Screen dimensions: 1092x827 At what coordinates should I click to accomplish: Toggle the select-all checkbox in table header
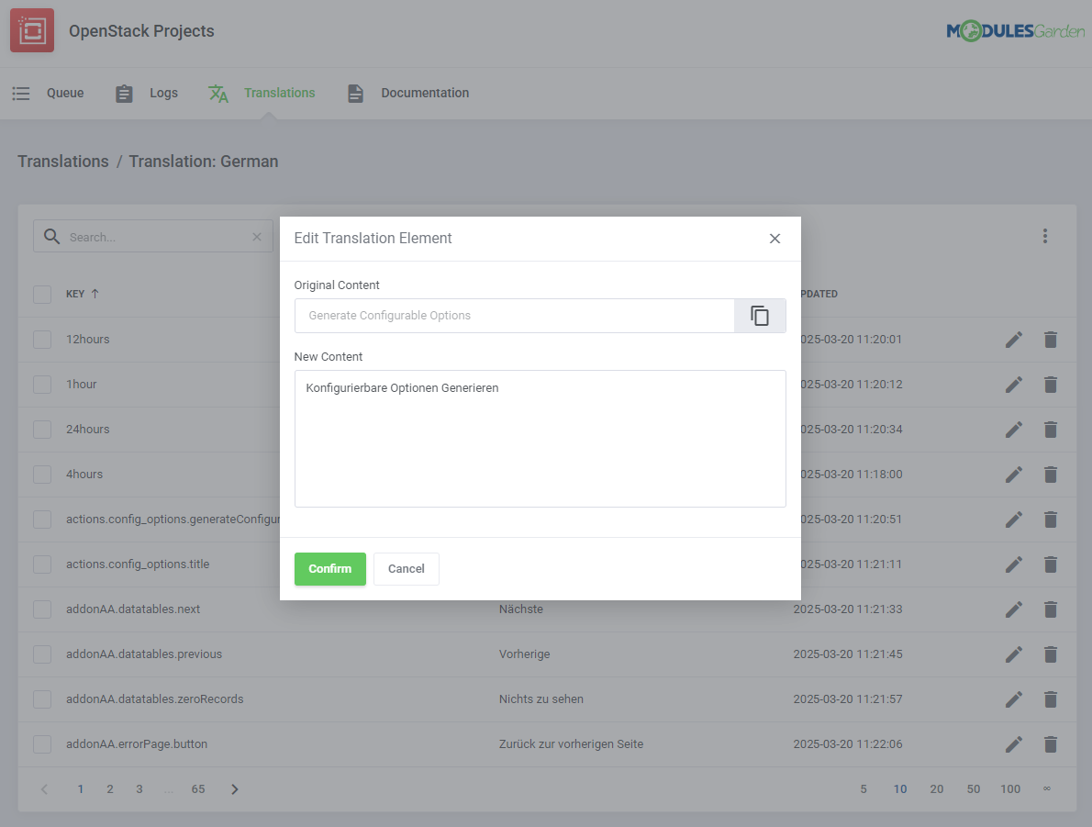coord(41,294)
